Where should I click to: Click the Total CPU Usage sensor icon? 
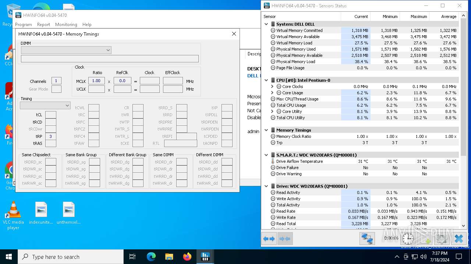(273, 105)
